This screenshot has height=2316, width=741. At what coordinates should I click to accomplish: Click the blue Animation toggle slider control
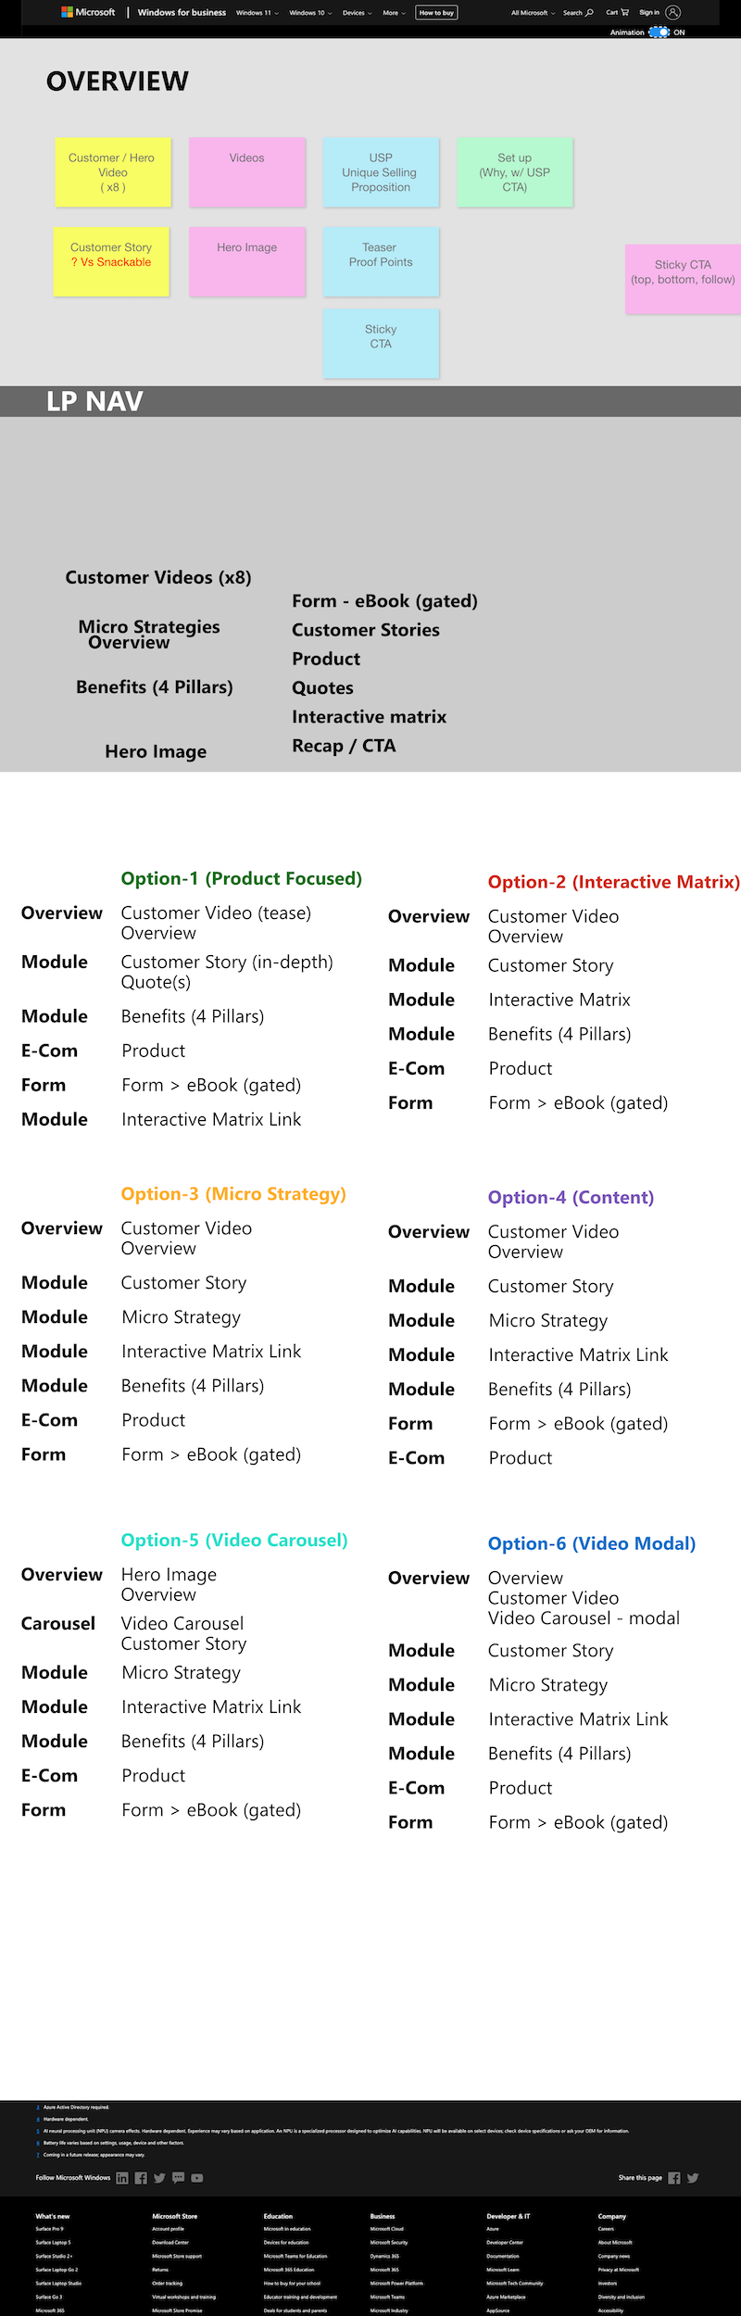tap(659, 31)
